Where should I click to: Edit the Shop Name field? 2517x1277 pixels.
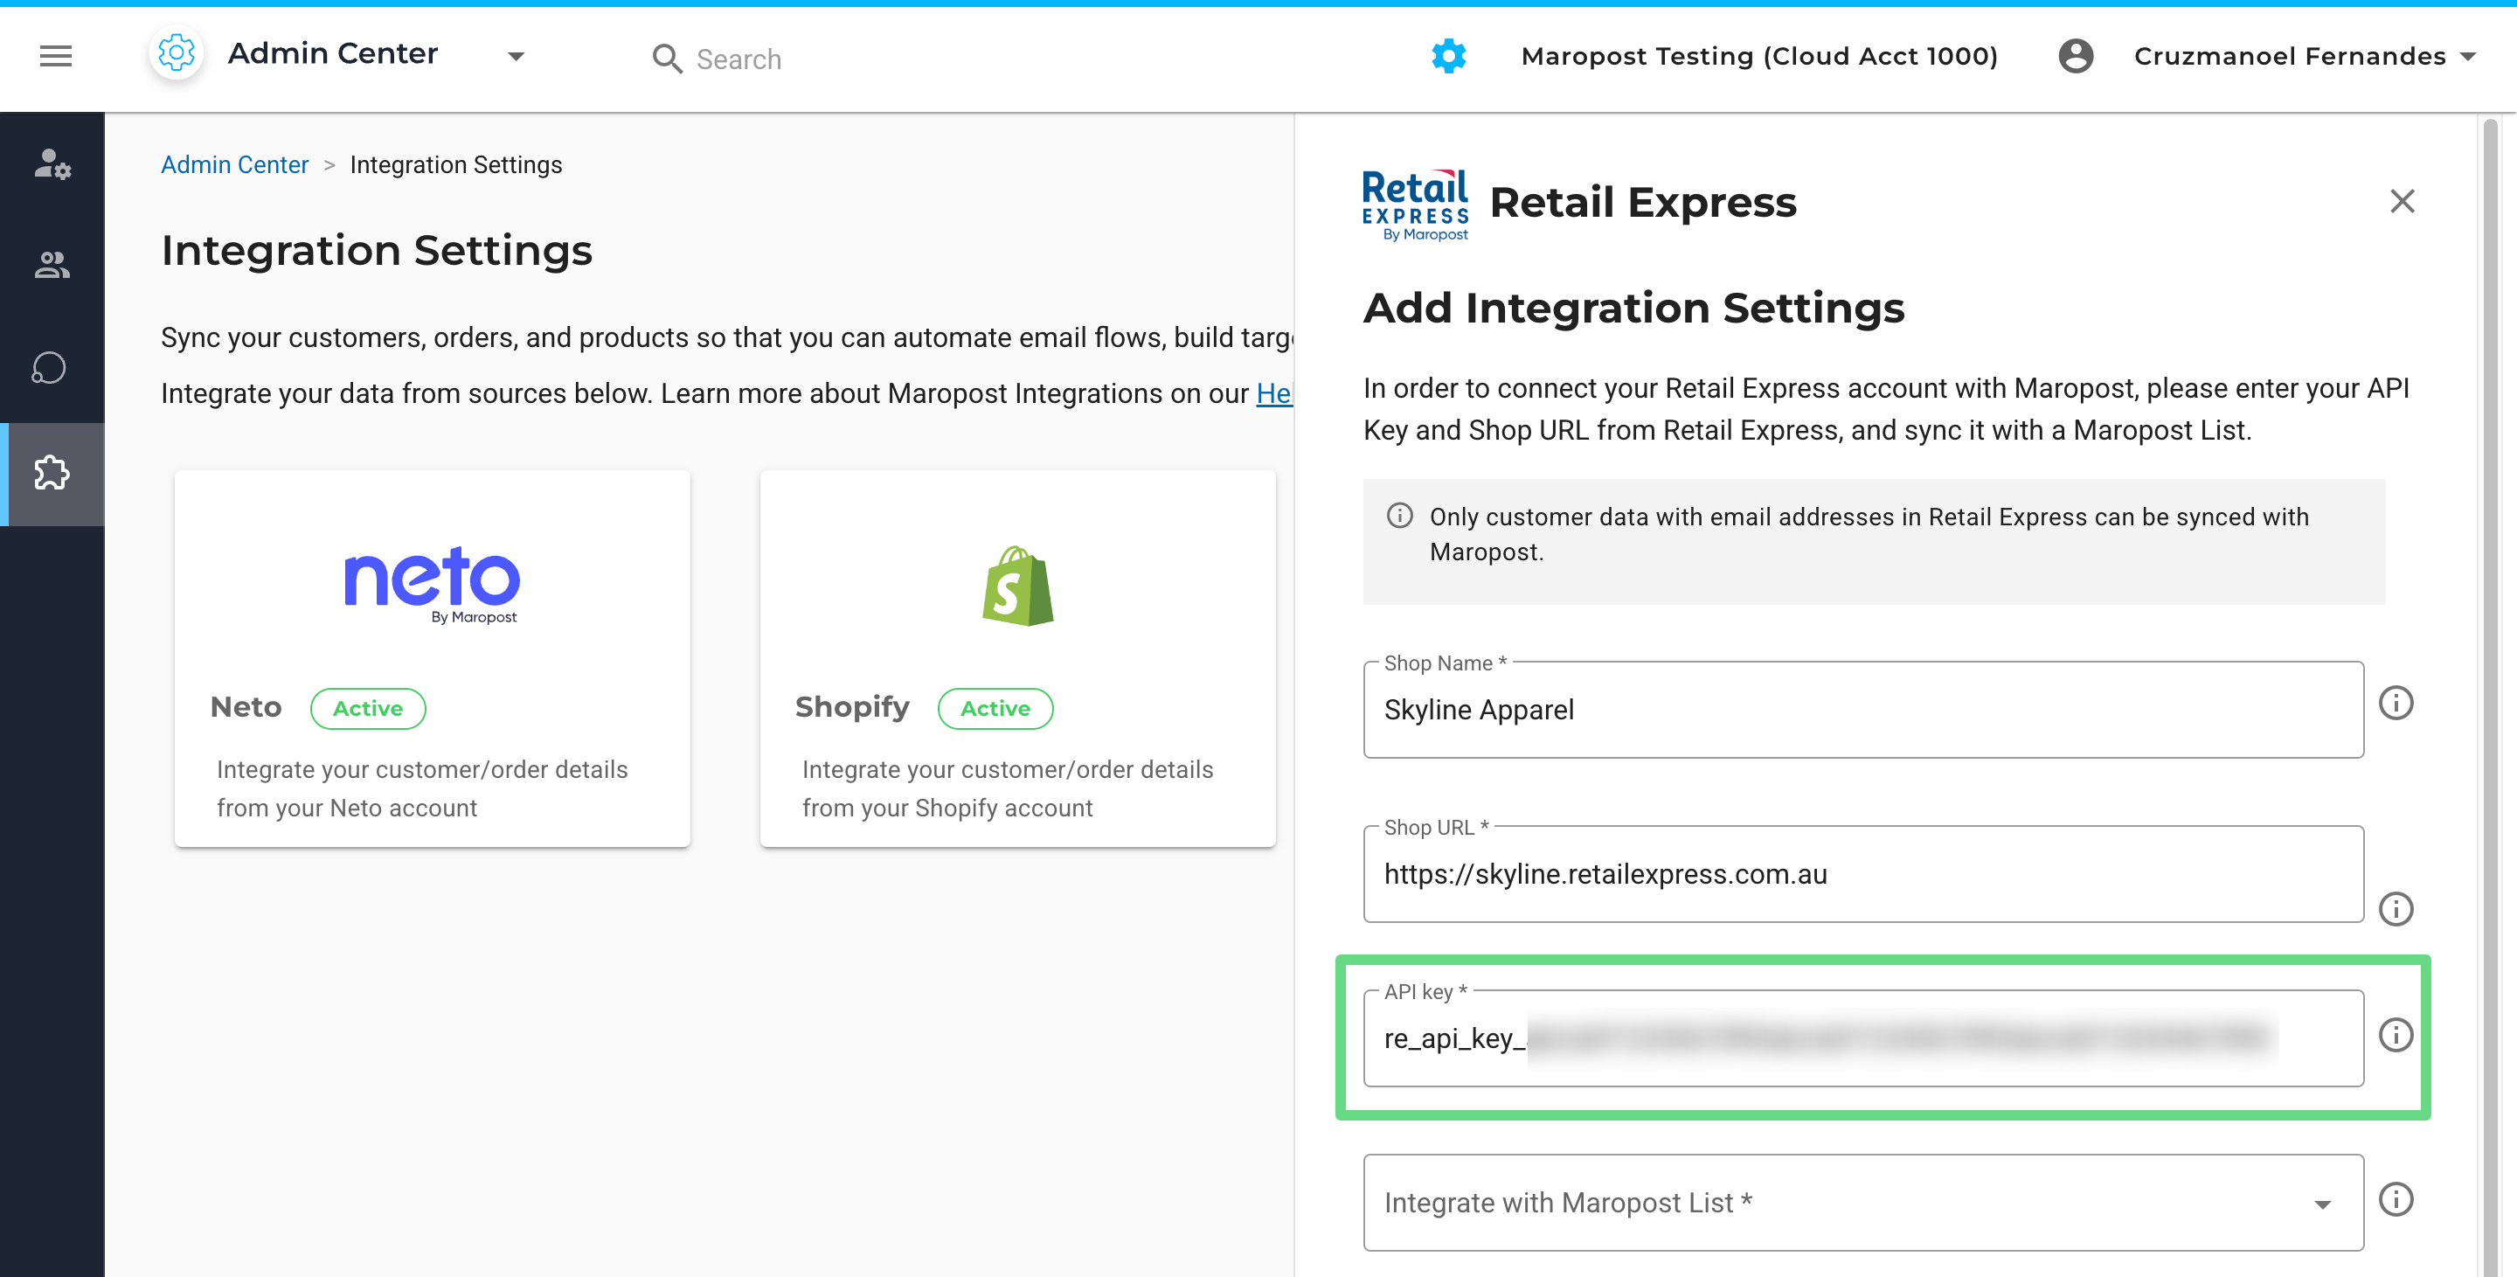[1862, 710]
